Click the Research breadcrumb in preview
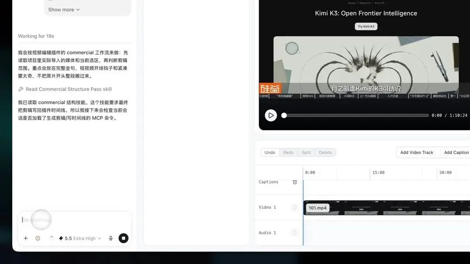The image size is (470, 264). tap(365, 3)
